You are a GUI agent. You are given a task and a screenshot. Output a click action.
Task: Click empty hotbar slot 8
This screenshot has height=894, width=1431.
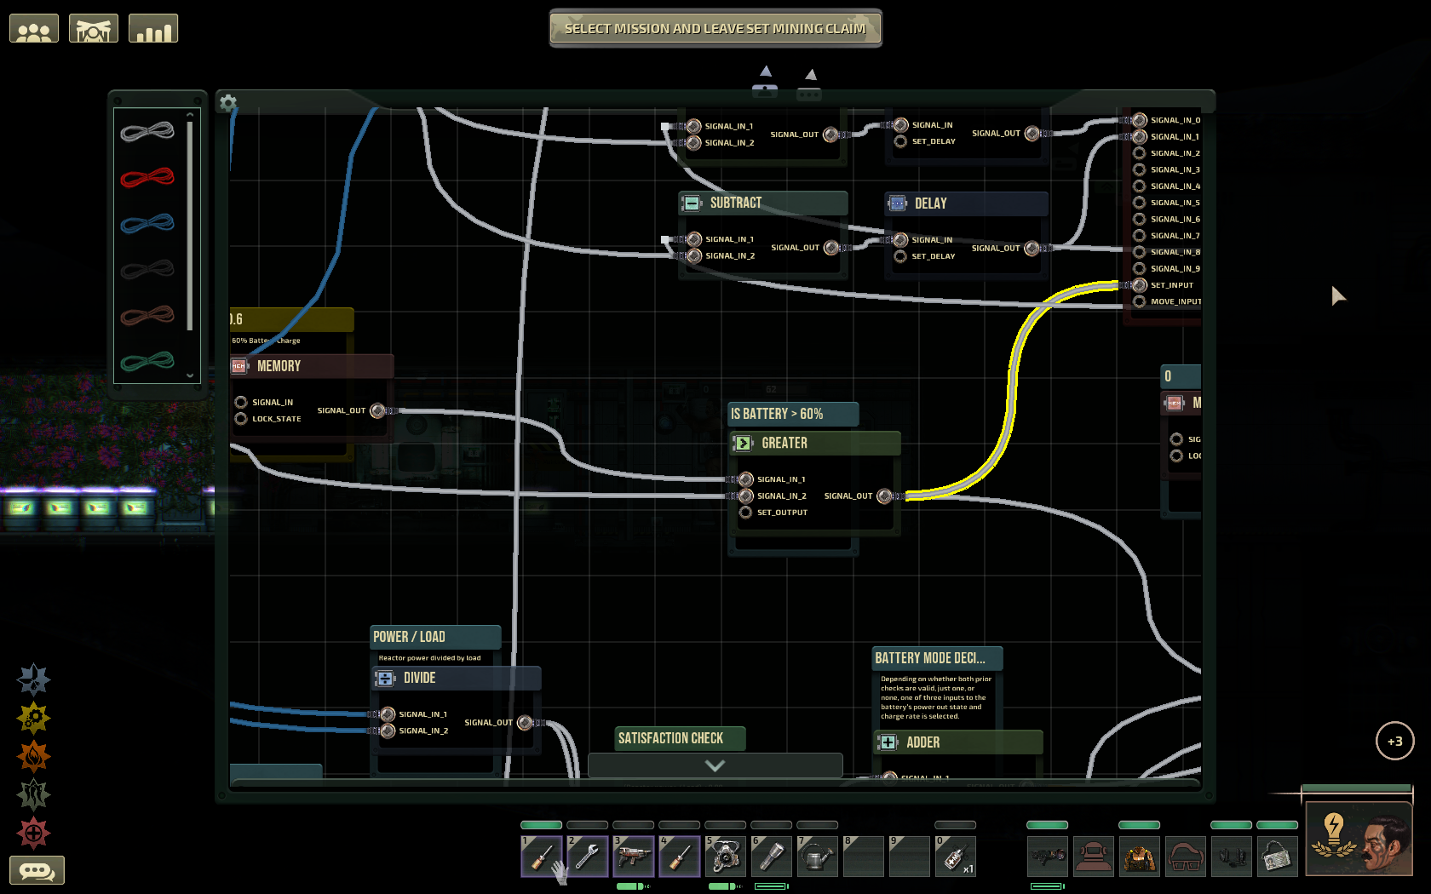864,856
